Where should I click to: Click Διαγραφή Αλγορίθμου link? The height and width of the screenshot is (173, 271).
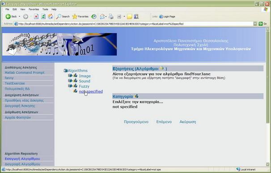[x=22, y=164]
